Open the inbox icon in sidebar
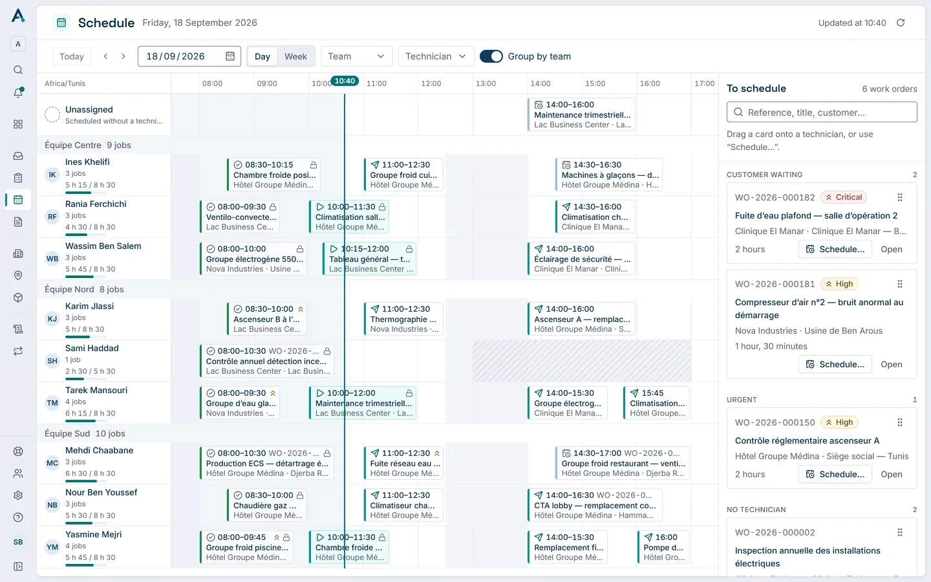Image resolution: width=931 pixels, height=582 pixels. coord(18,156)
